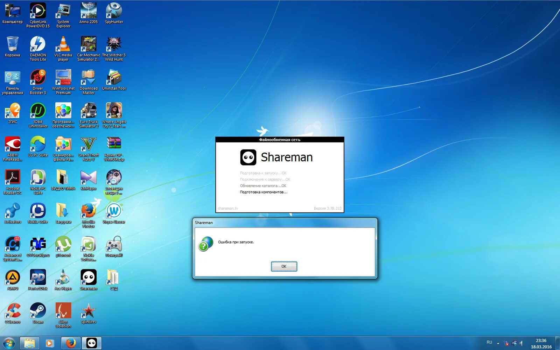The width and height of the screenshot is (560, 350).
Task: Select the KMPlayer desktop icon
Action: [x=89, y=180]
